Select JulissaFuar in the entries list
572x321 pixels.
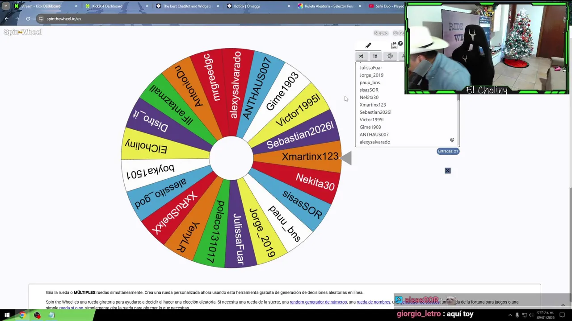[x=371, y=68]
